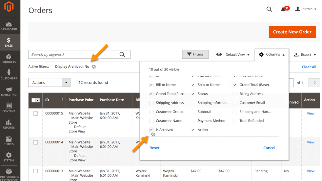Click the notifications bell icon
Viewport: 322px width, 181px height.
click(283, 9)
